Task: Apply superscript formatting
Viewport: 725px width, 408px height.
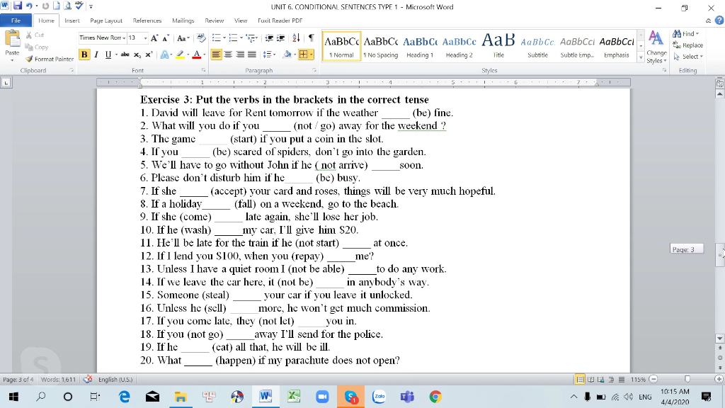Action: [x=149, y=55]
